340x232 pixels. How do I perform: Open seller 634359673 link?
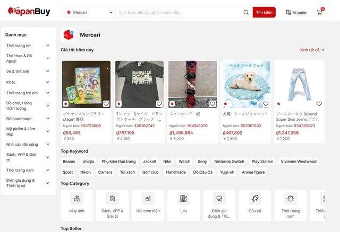[x=304, y=126]
